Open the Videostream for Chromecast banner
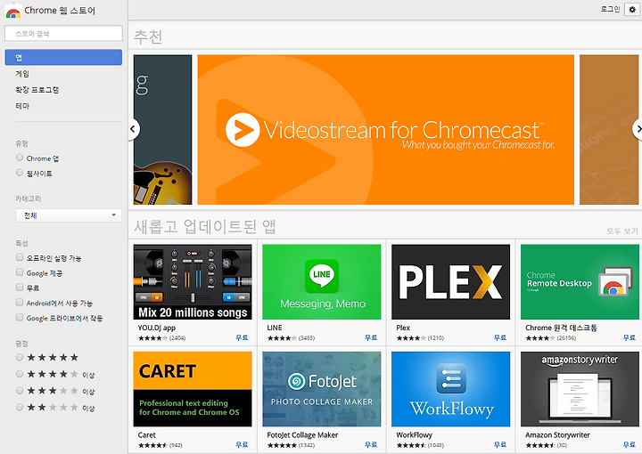642x454 pixels. (x=386, y=130)
